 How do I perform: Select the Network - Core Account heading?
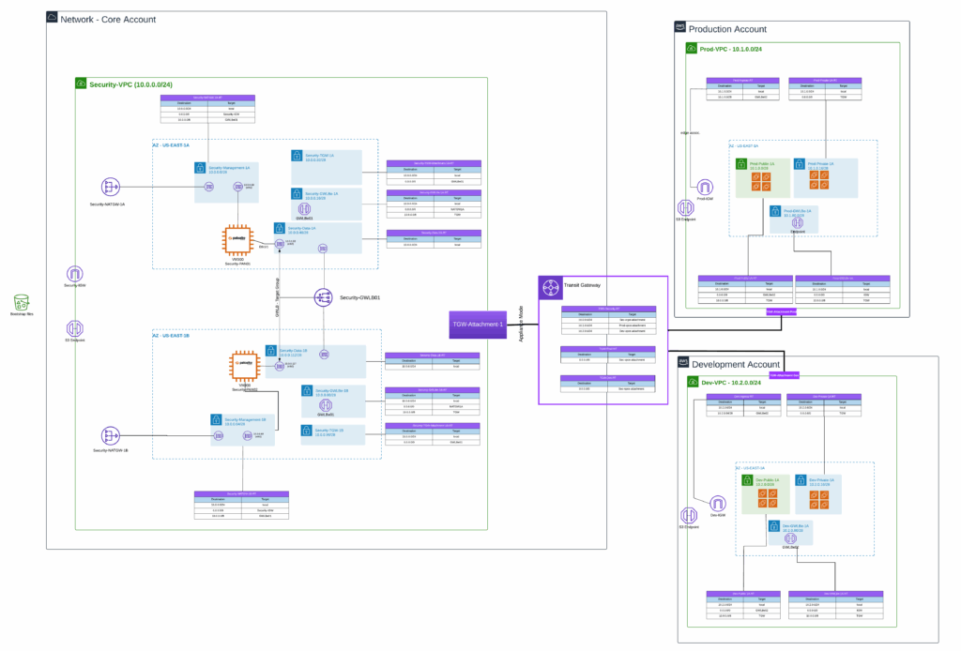click(108, 19)
